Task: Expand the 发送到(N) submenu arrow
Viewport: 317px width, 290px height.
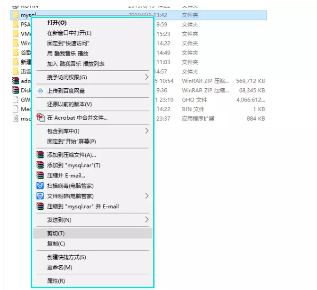Action: [147, 220]
